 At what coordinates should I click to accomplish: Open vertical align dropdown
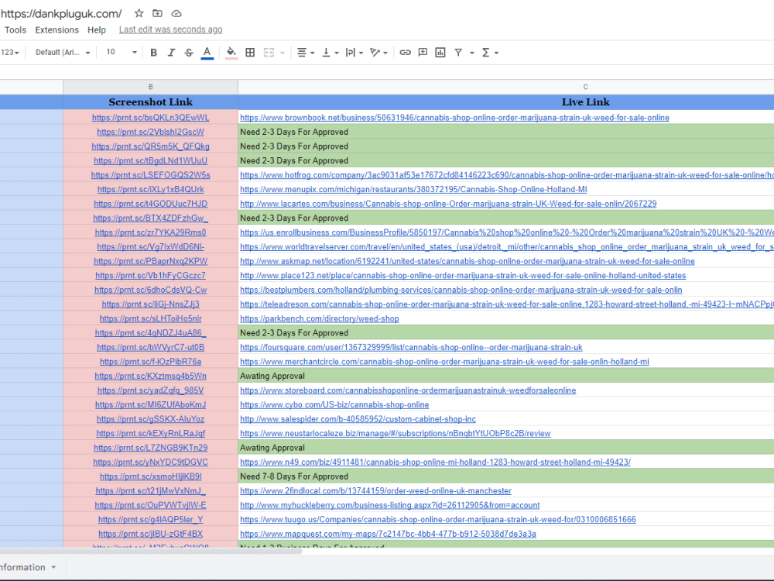click(330, 53)
